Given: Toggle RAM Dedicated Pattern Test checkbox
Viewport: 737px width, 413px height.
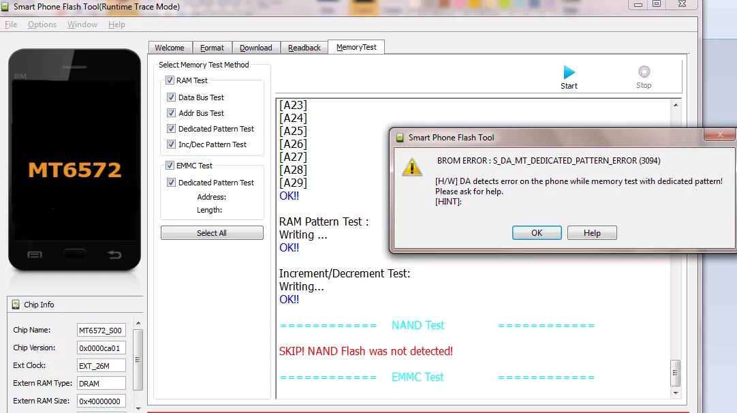Looking at the screenshot, I should click(172, 128).
